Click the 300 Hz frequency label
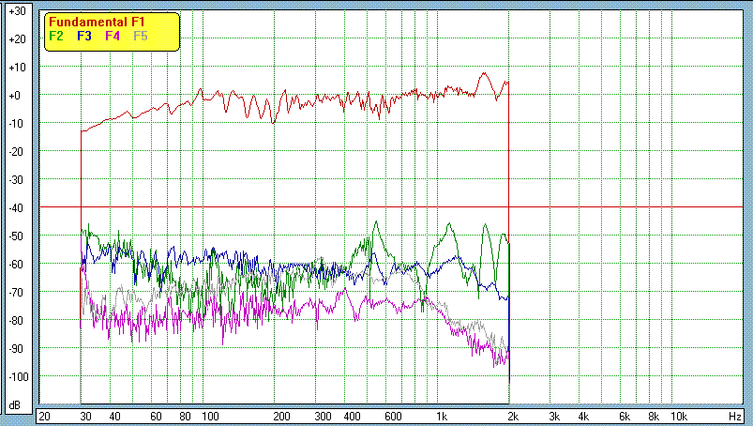 click(x=324, y=417)
